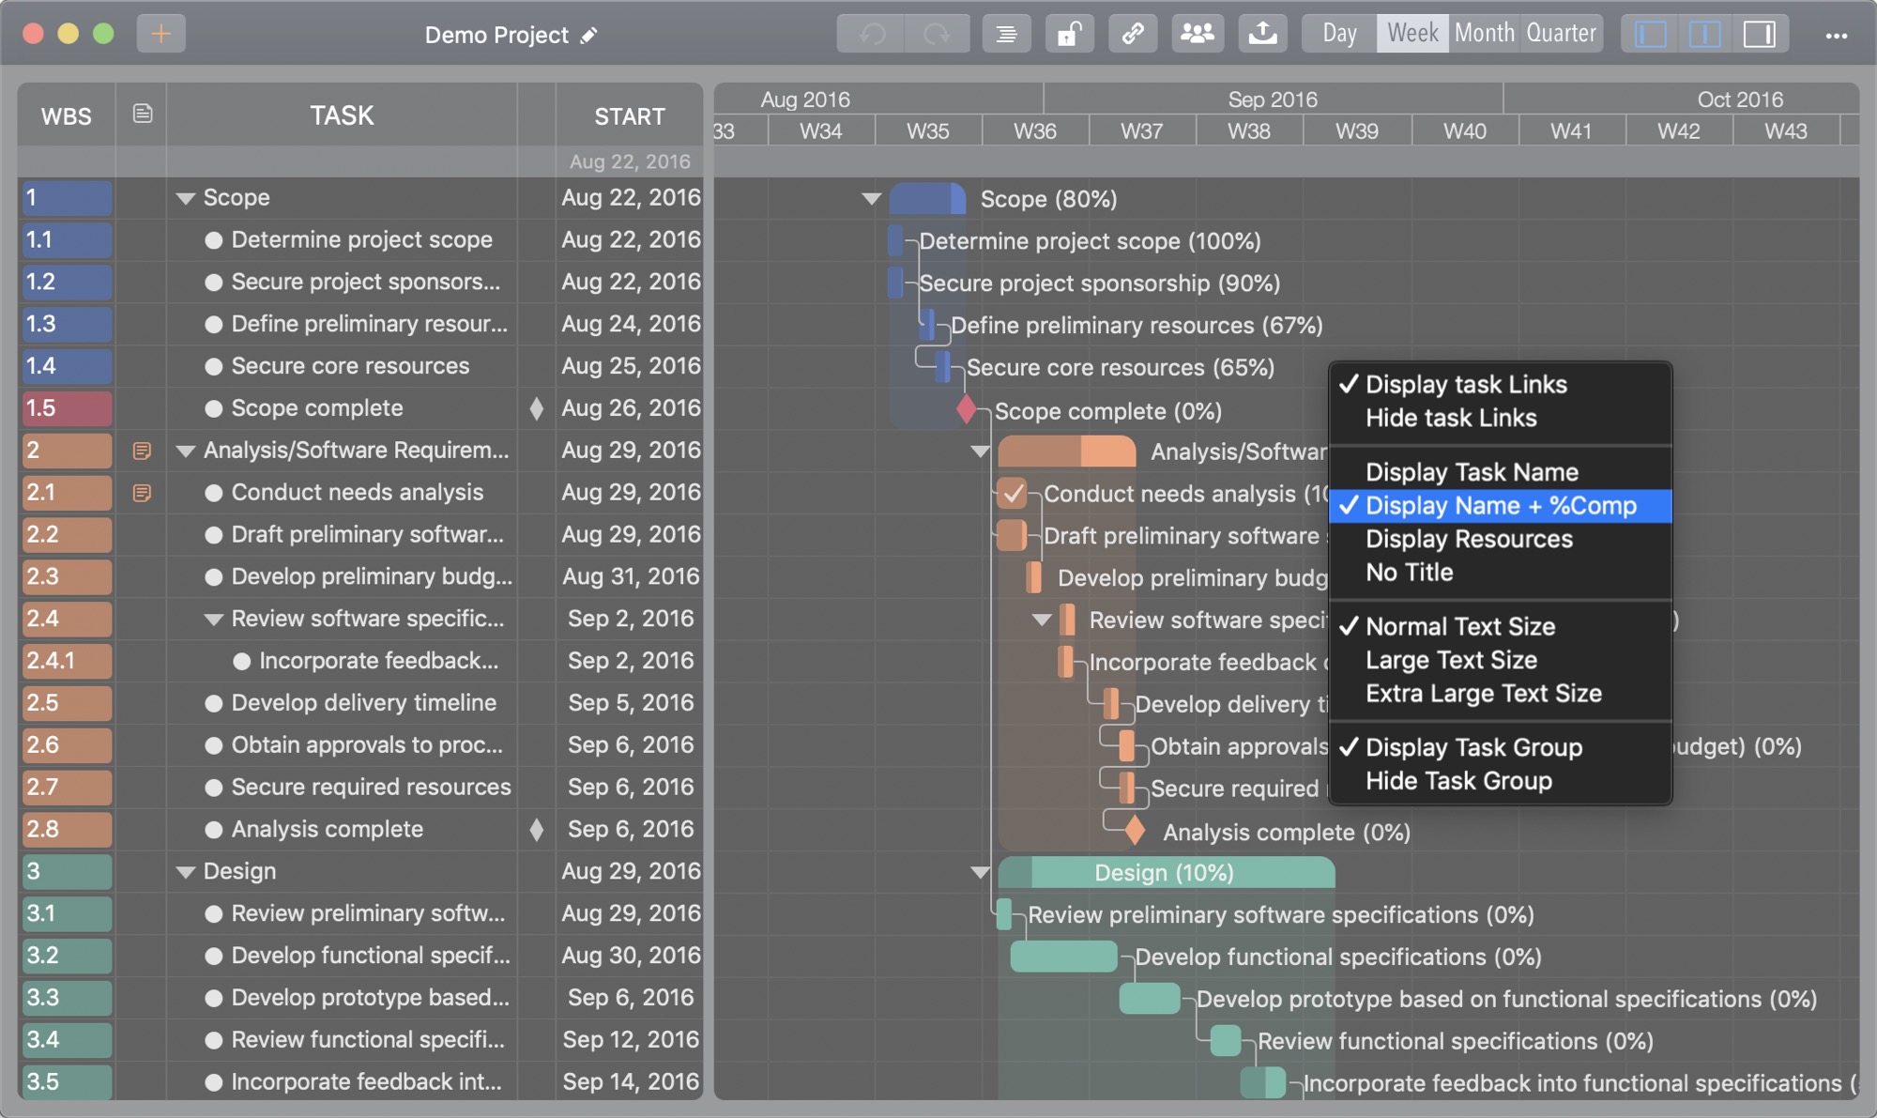Viewport: 1877px width, 1118px height.
Task: Select Hide Task Group option
Action: (1458, 781)
